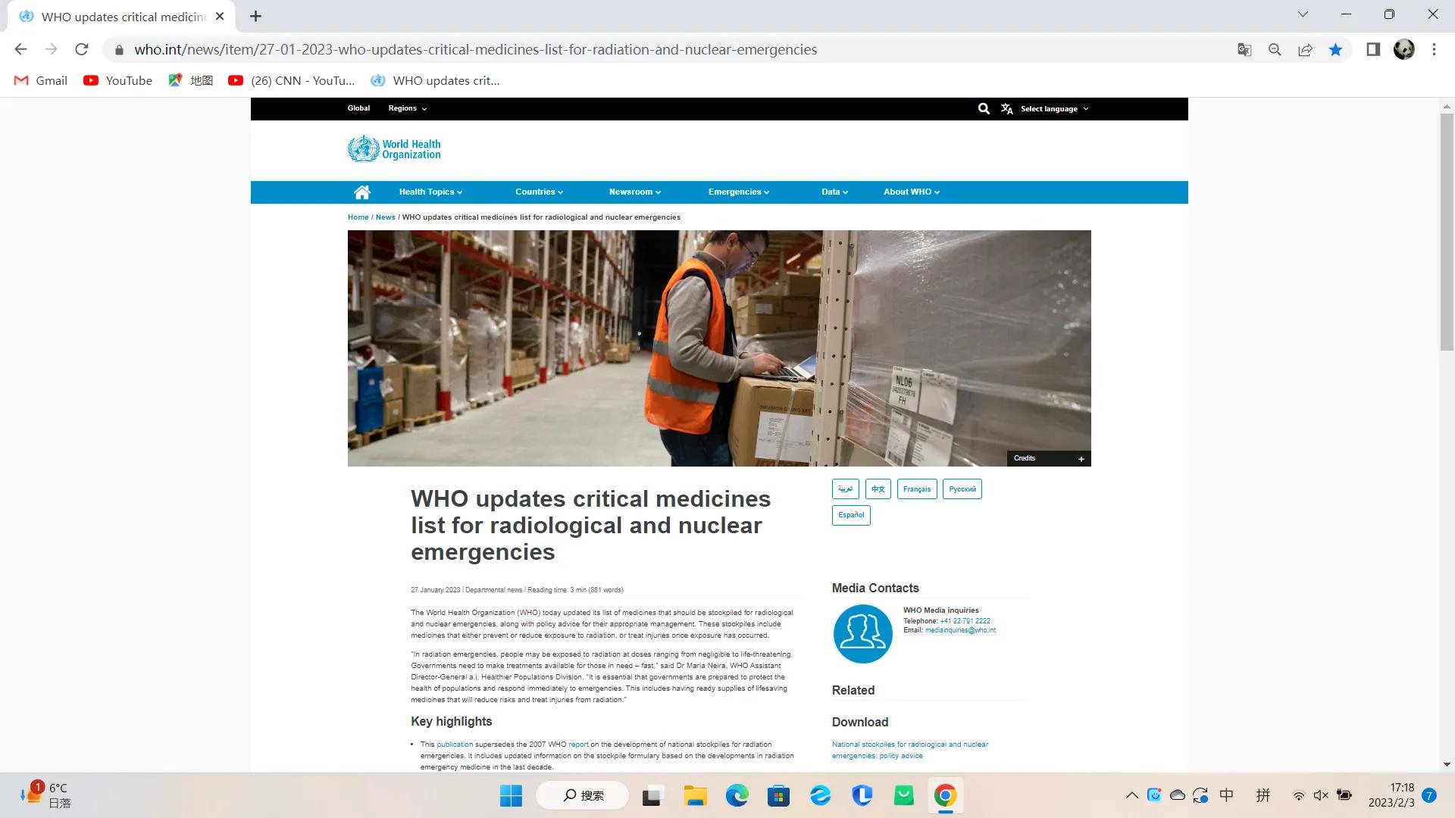The height and width of the screenshot is (818, 1455).
Task: Click the WHO home icon in navbar
Action: pyautogui.click(x=362, y=192)
